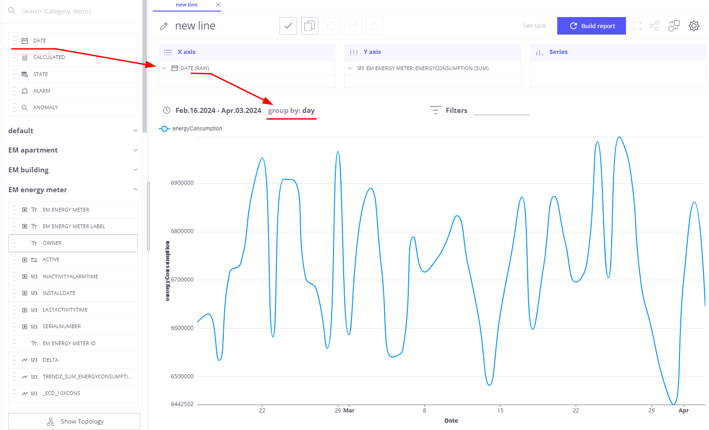709x430 pixels.
Task: Close the 'new line' tab
Action: click(218, 5)
